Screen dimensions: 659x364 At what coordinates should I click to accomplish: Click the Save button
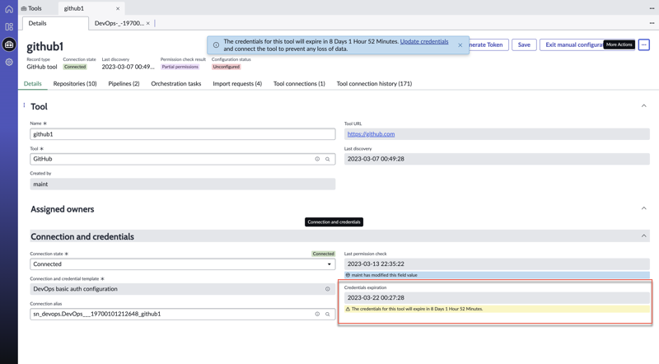[524, 44]
